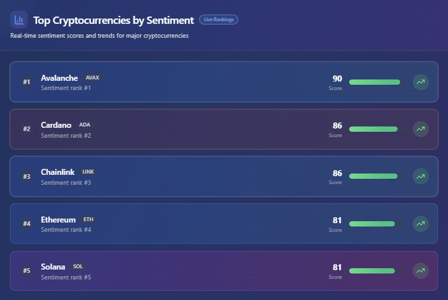Viewport: 448px width, 300px height.
Task: Click the Ethereum uptrend arrow icon
Action: coord(420,224)
